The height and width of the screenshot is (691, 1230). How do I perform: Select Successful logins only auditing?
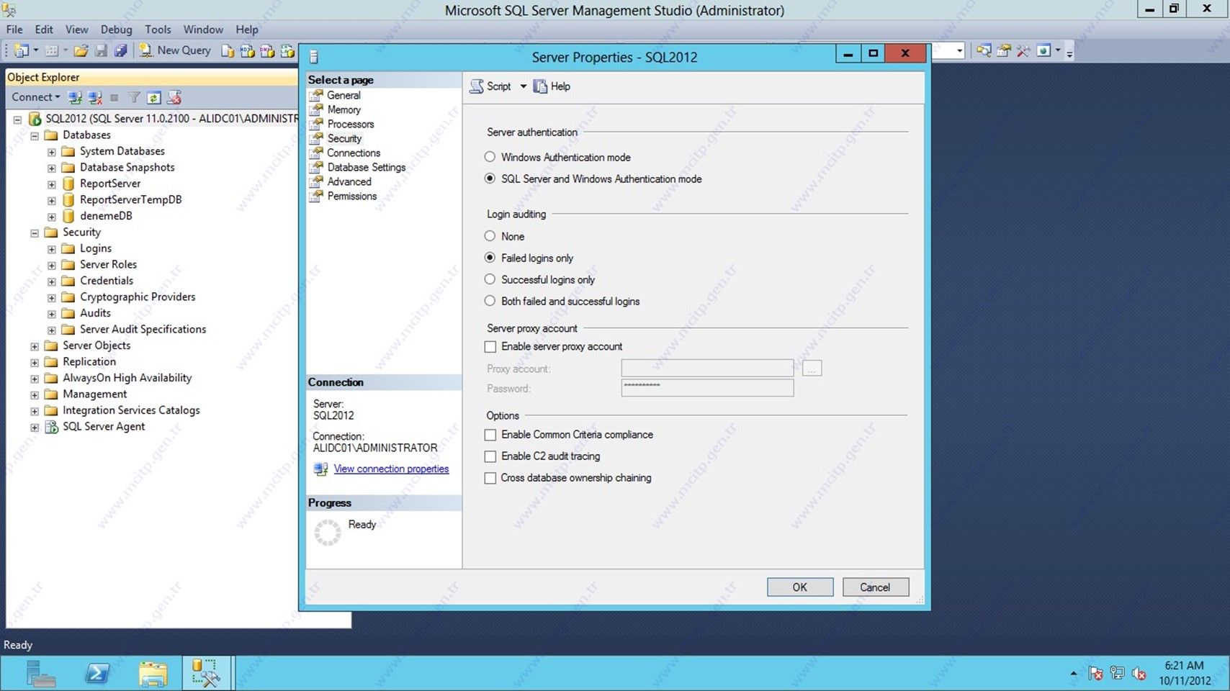click(x=490, y=279)
